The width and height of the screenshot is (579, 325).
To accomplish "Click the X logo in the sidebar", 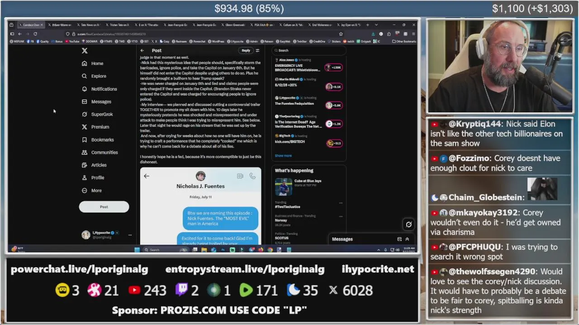I will pyautogui.click(x=85, y=51).
